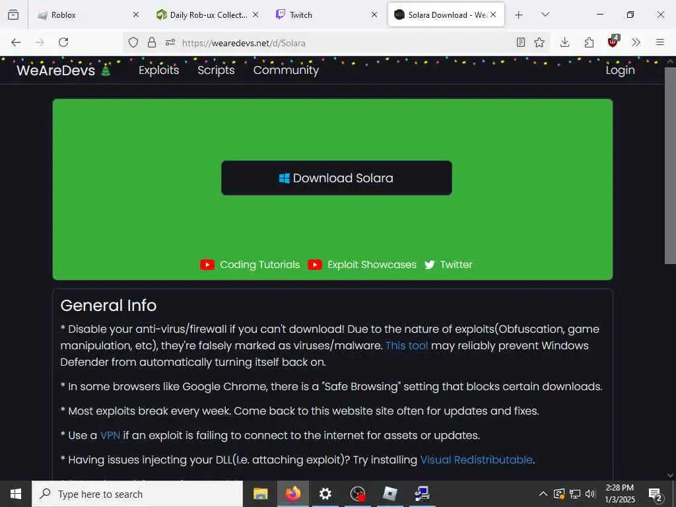
Task: Click YouTube icon beside Exploit Showcases
Action: tap(315, 265)
